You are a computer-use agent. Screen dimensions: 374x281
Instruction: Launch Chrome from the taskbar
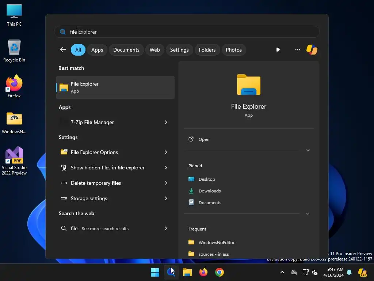pos(220,272)
